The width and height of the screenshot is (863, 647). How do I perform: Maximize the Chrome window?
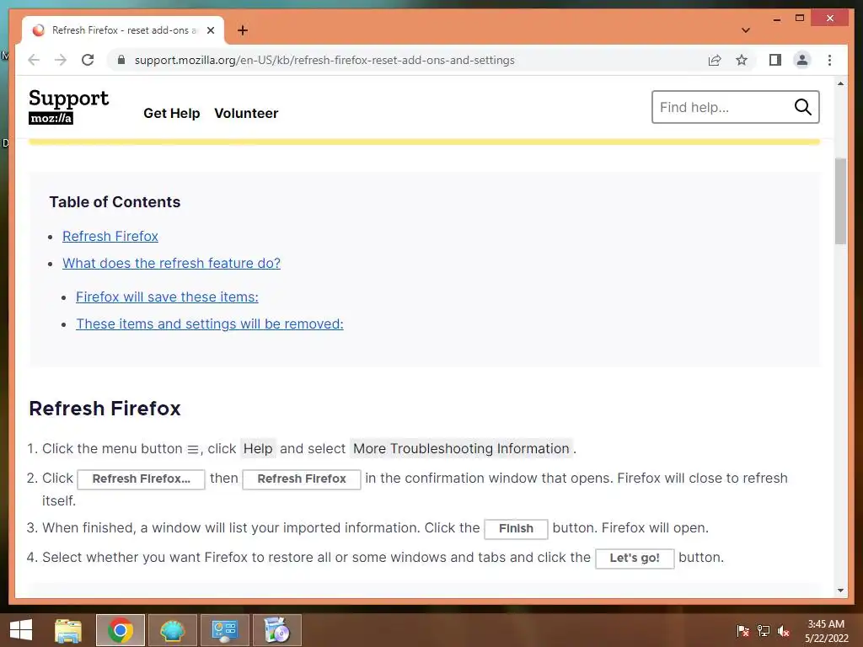[800, 19]
